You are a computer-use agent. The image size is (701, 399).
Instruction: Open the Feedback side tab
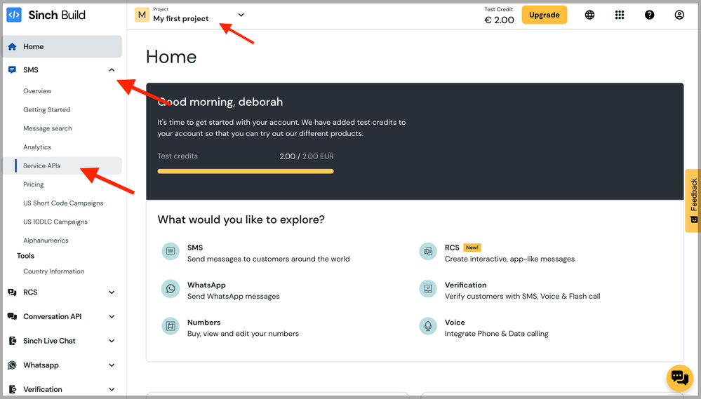693,201
